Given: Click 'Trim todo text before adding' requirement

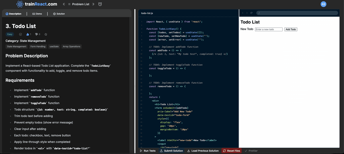Looking at the screenshot, I should 33,116.
